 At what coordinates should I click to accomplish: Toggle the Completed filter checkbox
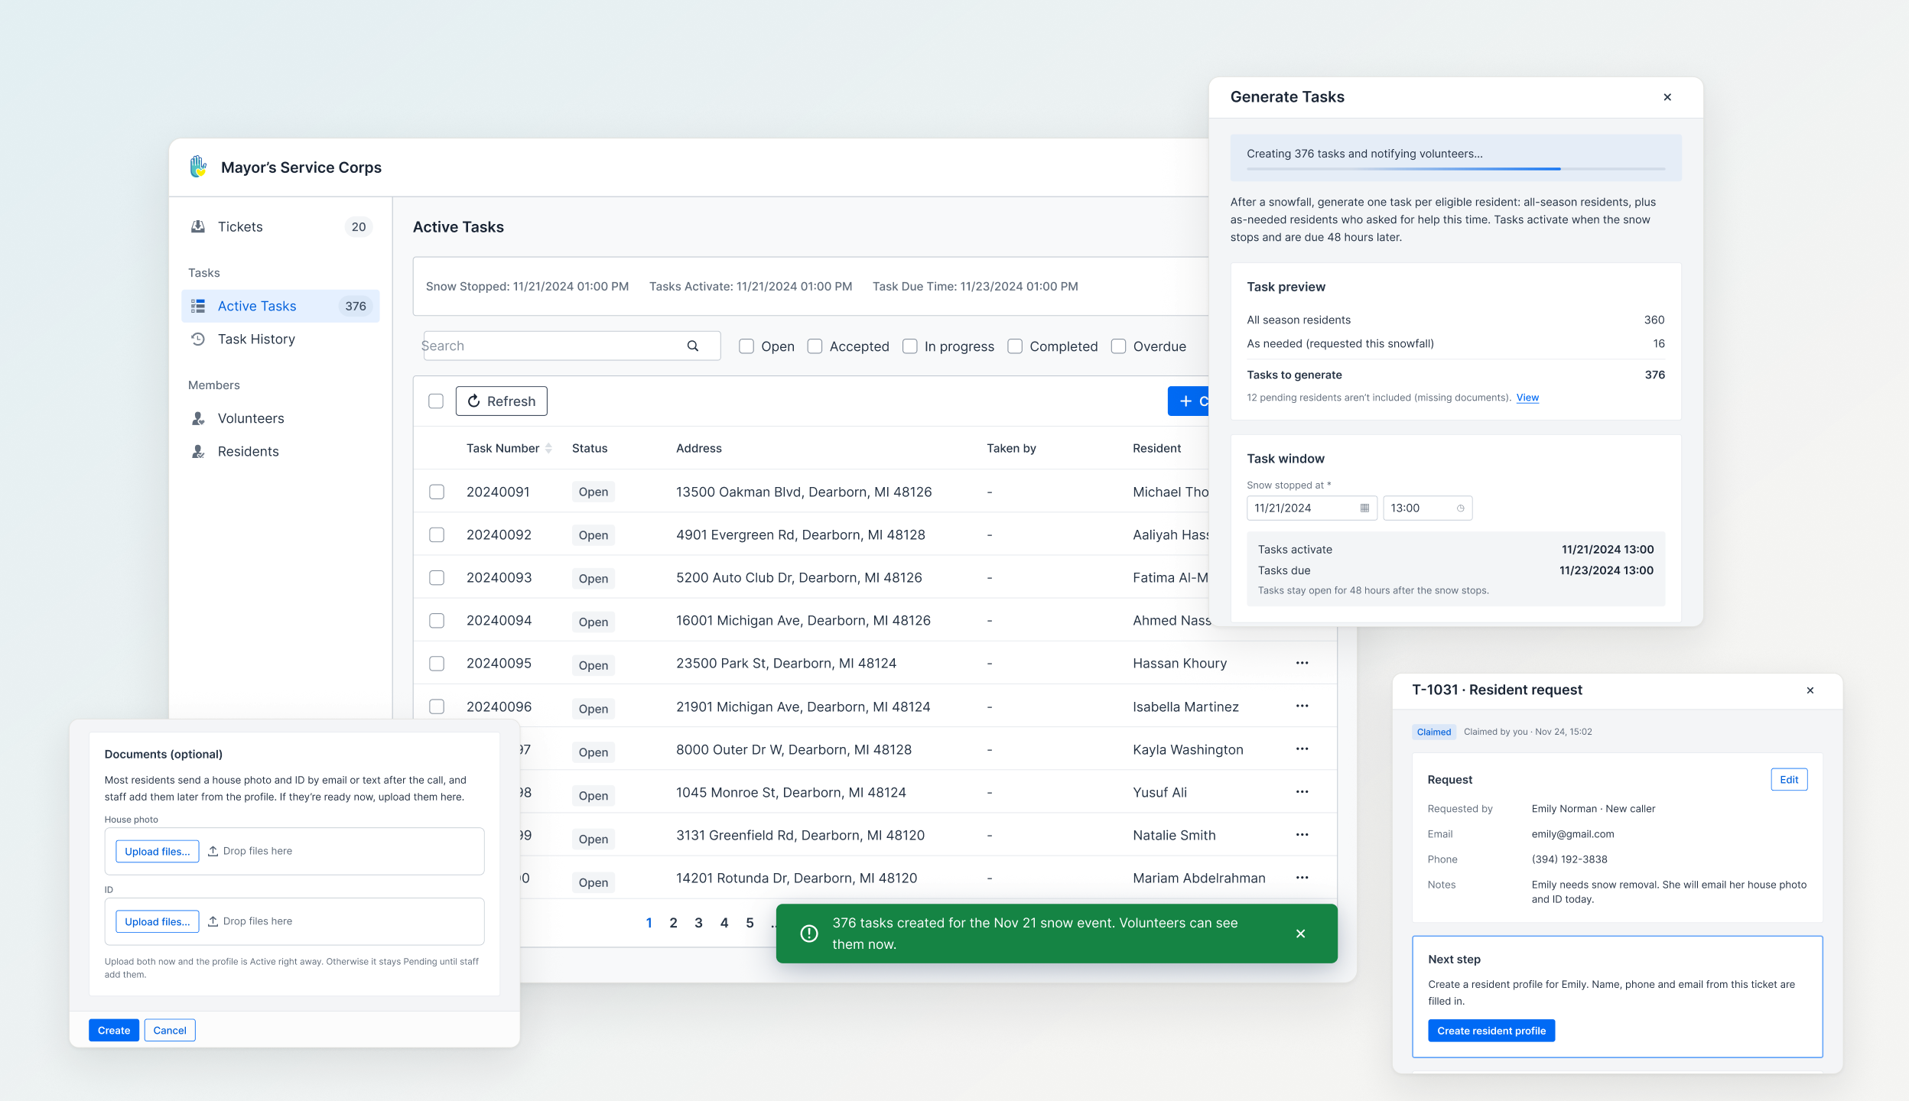1015,346
